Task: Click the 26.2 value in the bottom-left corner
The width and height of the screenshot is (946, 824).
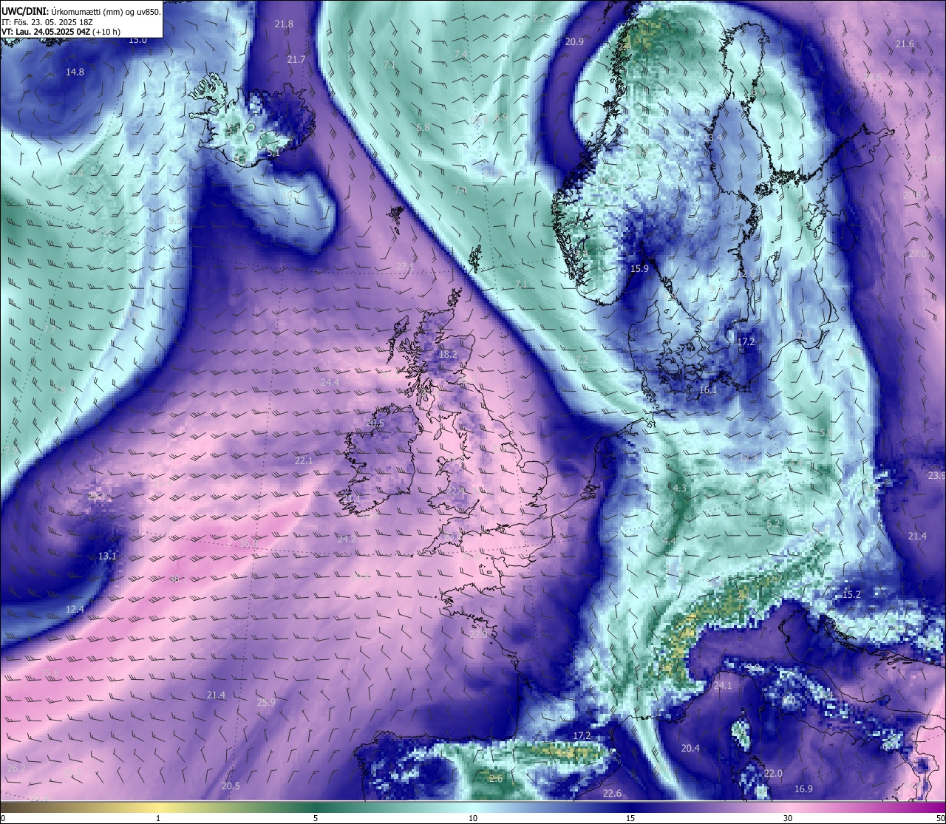Action: tap(16, 769)
